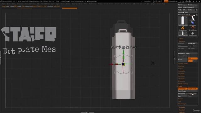The width and height of the screenshot is (201, 113).
Task: Select the tilted cylinder tool thumbnail
Action: [193, 19]
